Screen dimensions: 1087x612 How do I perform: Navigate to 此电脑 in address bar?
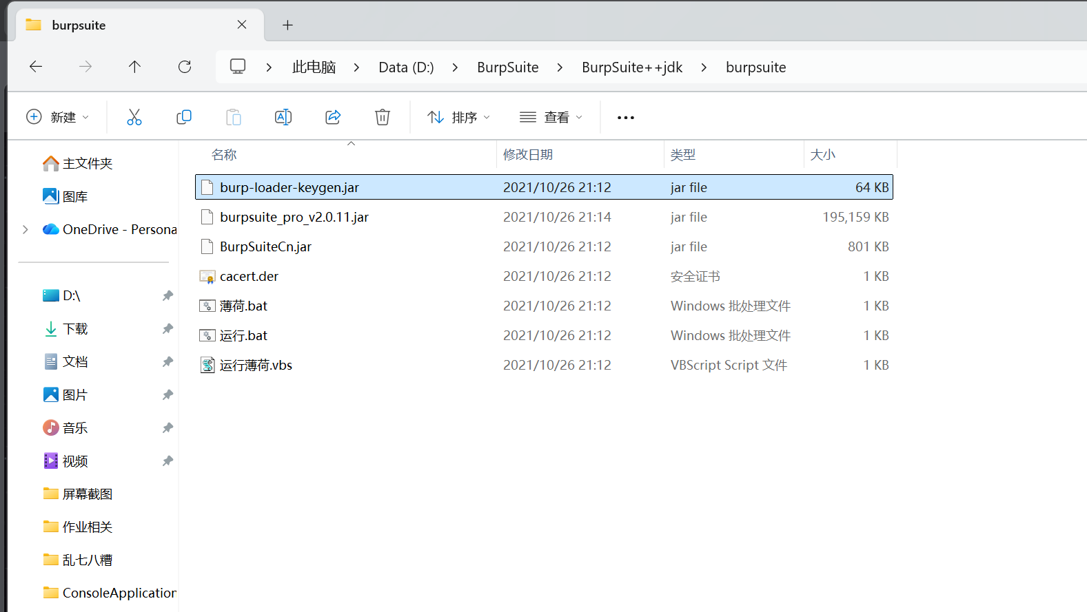click(314, 67)
